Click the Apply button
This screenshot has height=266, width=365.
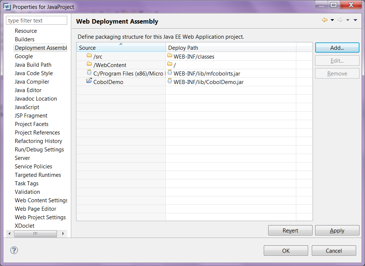point(337,231)
